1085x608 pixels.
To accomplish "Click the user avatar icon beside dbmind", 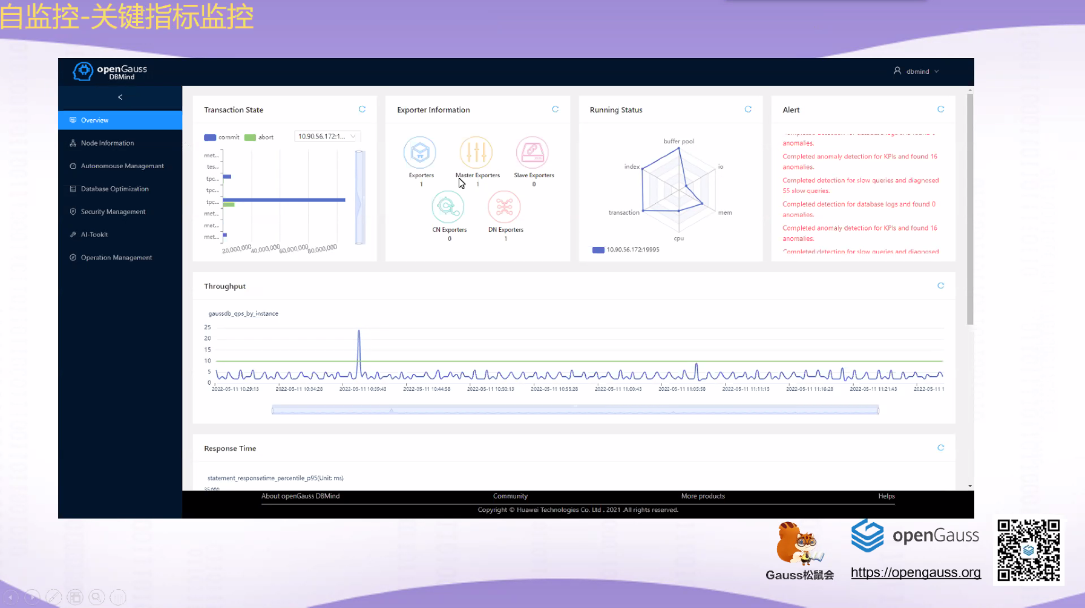I will tap(897, 71).
